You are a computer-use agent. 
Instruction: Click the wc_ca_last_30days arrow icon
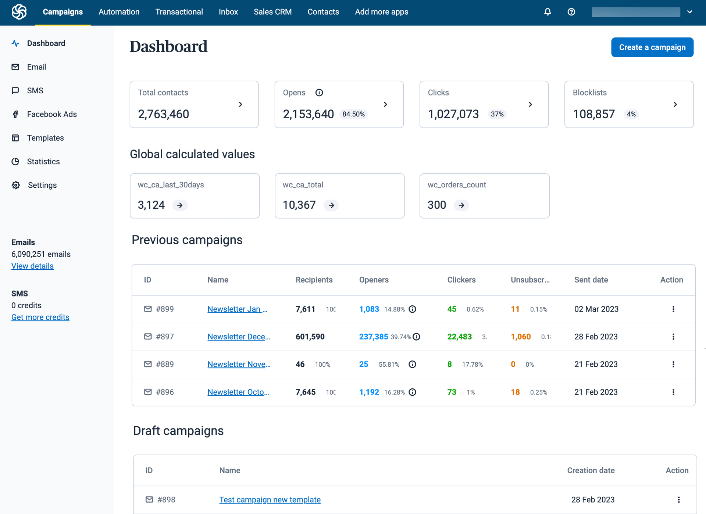180,205
